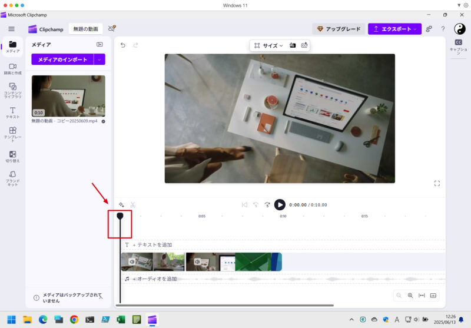Click the undo arrow

(x=123, y=45)
